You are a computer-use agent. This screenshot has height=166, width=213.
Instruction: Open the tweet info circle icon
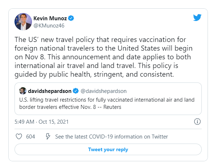(197, 122)
